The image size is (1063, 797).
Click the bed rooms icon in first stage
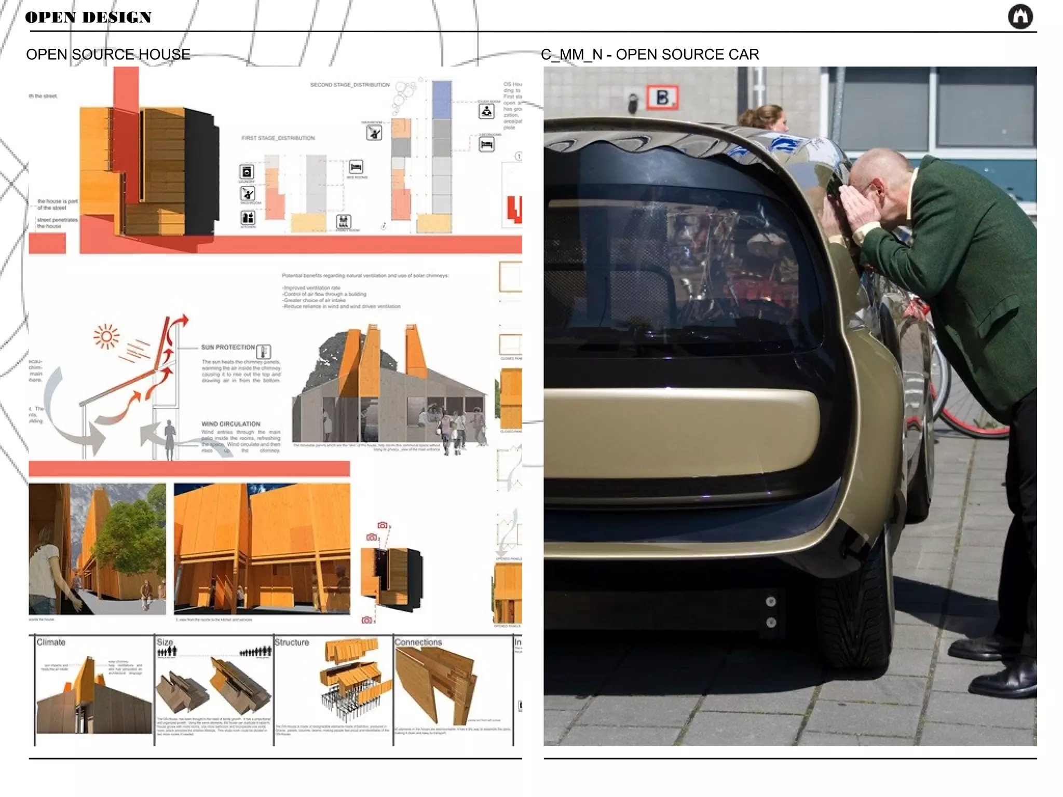(356, 167)
